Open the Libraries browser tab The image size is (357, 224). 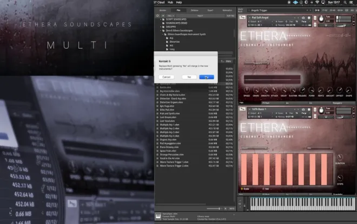163,10
